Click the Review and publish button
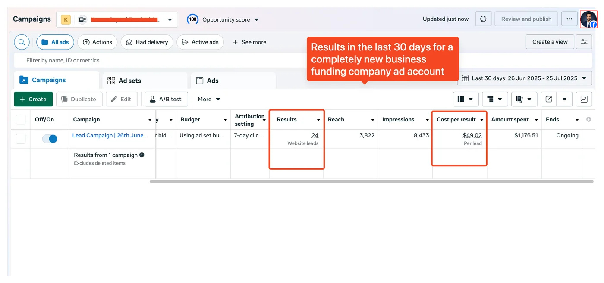 coord(526,19)
